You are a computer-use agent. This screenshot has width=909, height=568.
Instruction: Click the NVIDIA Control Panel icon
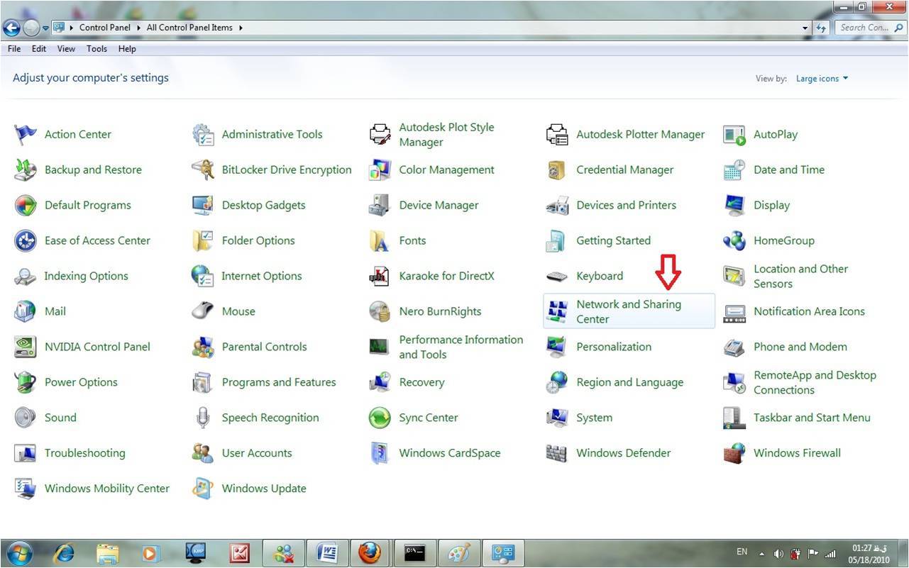click(26, 347)
